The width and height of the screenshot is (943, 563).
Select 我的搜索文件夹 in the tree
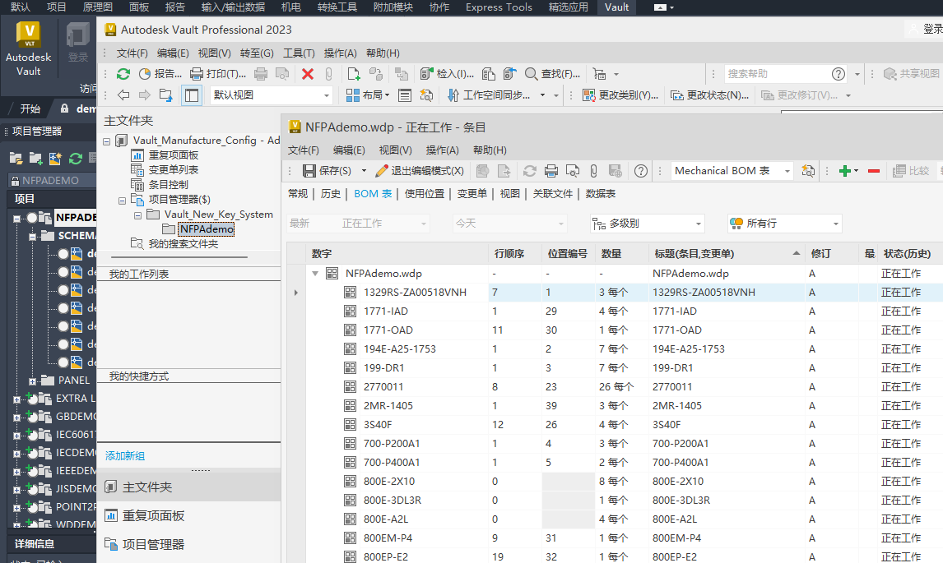pyautogui.click(x=183, y=244)
